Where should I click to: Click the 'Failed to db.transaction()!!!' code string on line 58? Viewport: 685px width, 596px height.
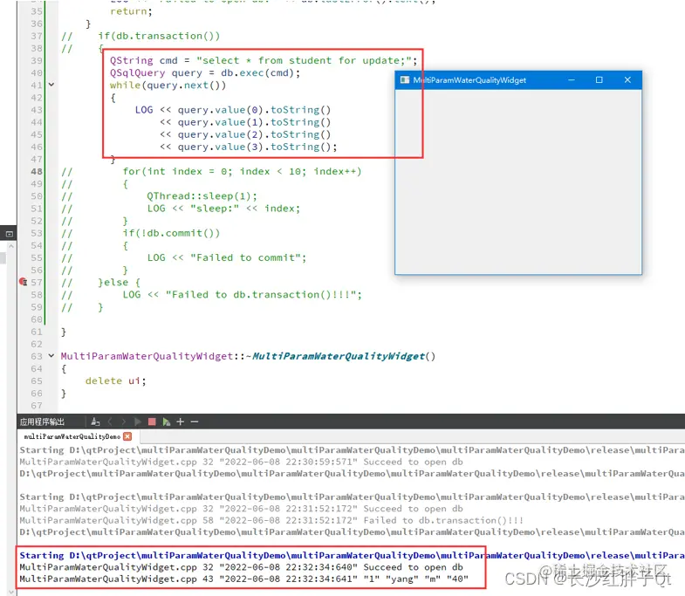click(260, 295)
